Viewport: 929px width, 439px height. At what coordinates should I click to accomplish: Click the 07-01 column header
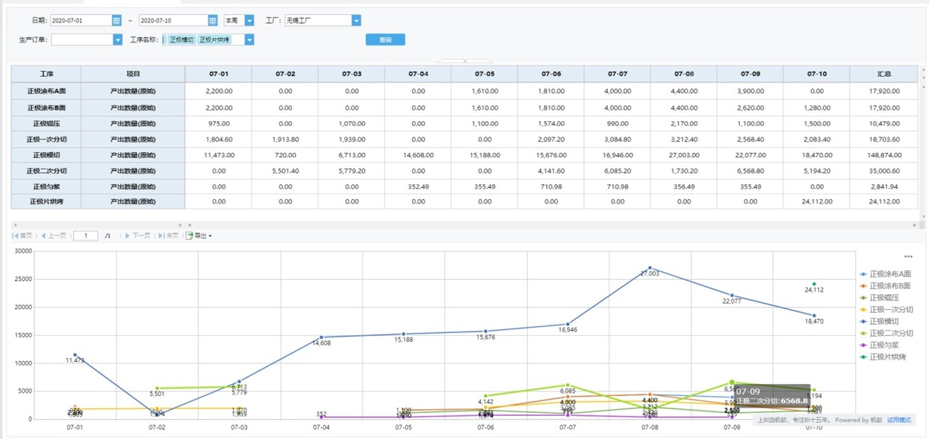218,74
